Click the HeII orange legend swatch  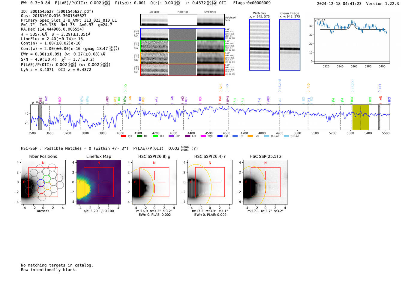pos(250,136)
